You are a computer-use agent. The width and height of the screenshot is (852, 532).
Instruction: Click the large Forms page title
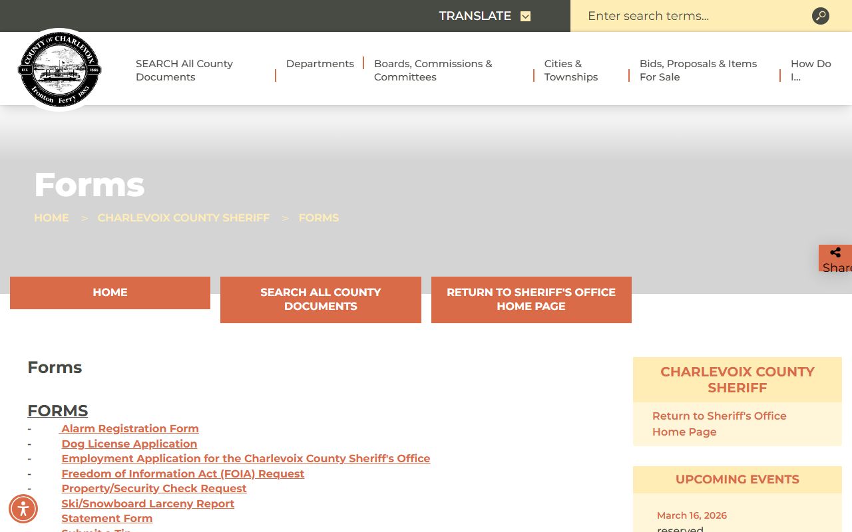tap(89, 184)
